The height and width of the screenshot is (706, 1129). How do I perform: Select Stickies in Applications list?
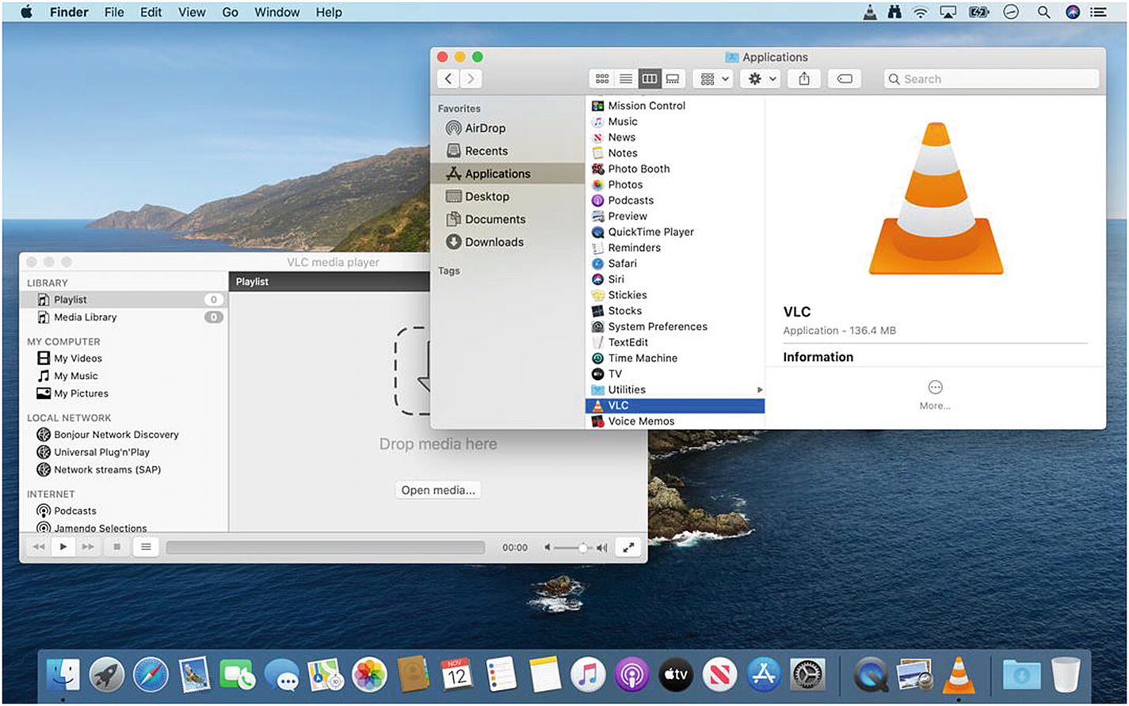676,294
